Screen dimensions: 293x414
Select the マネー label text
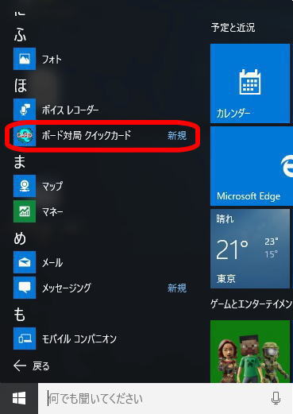coord(52,211)
